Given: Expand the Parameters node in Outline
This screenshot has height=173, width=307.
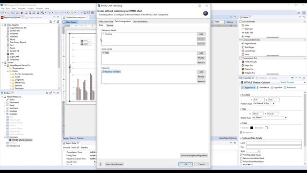Looking at the screenshot, I should 5,102.
